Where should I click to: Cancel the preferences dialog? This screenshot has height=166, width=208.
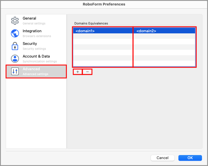(163, 158)
